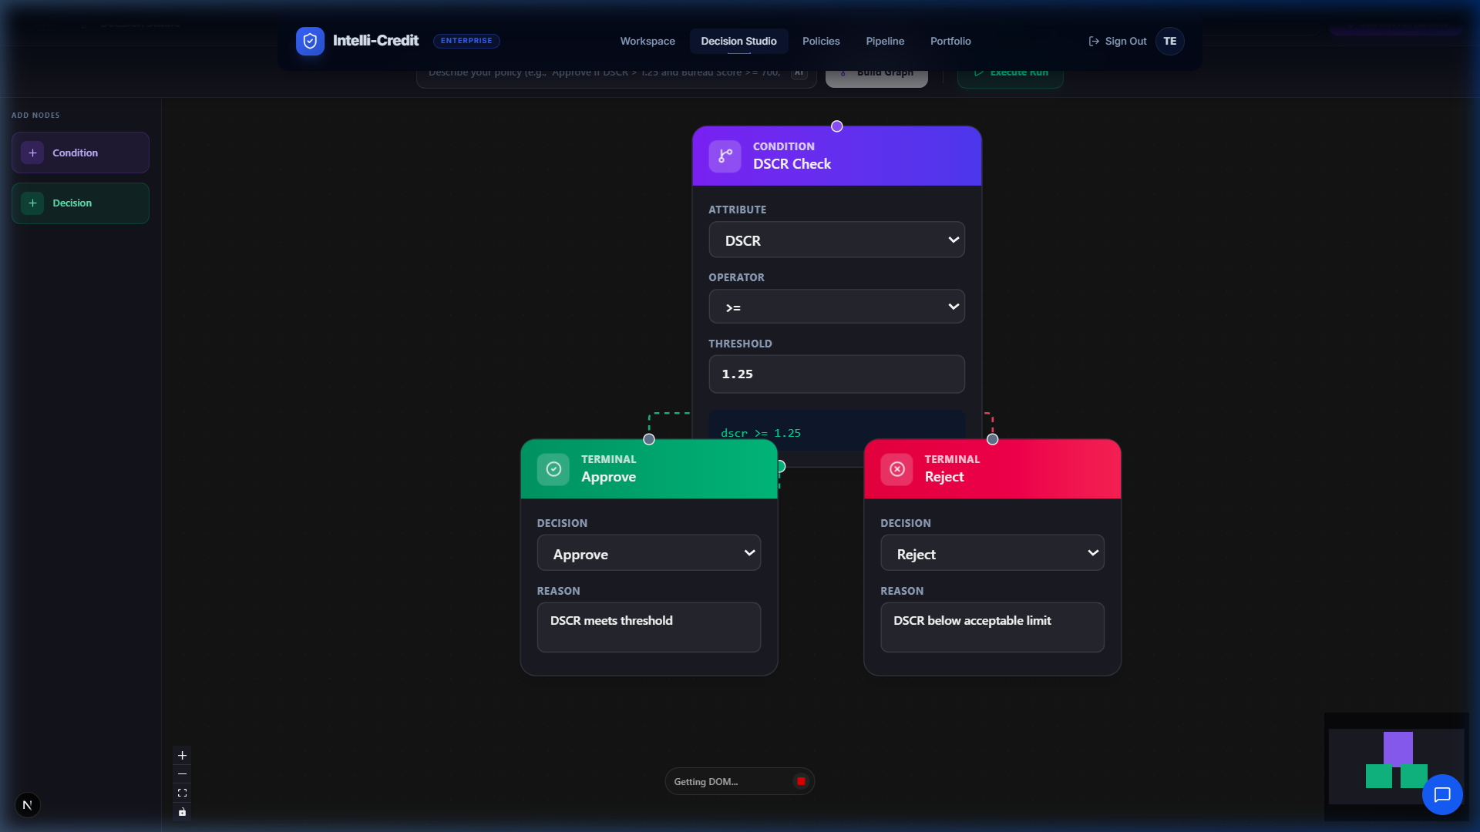Open the chat support bubble

click(x=1441, y=794)
